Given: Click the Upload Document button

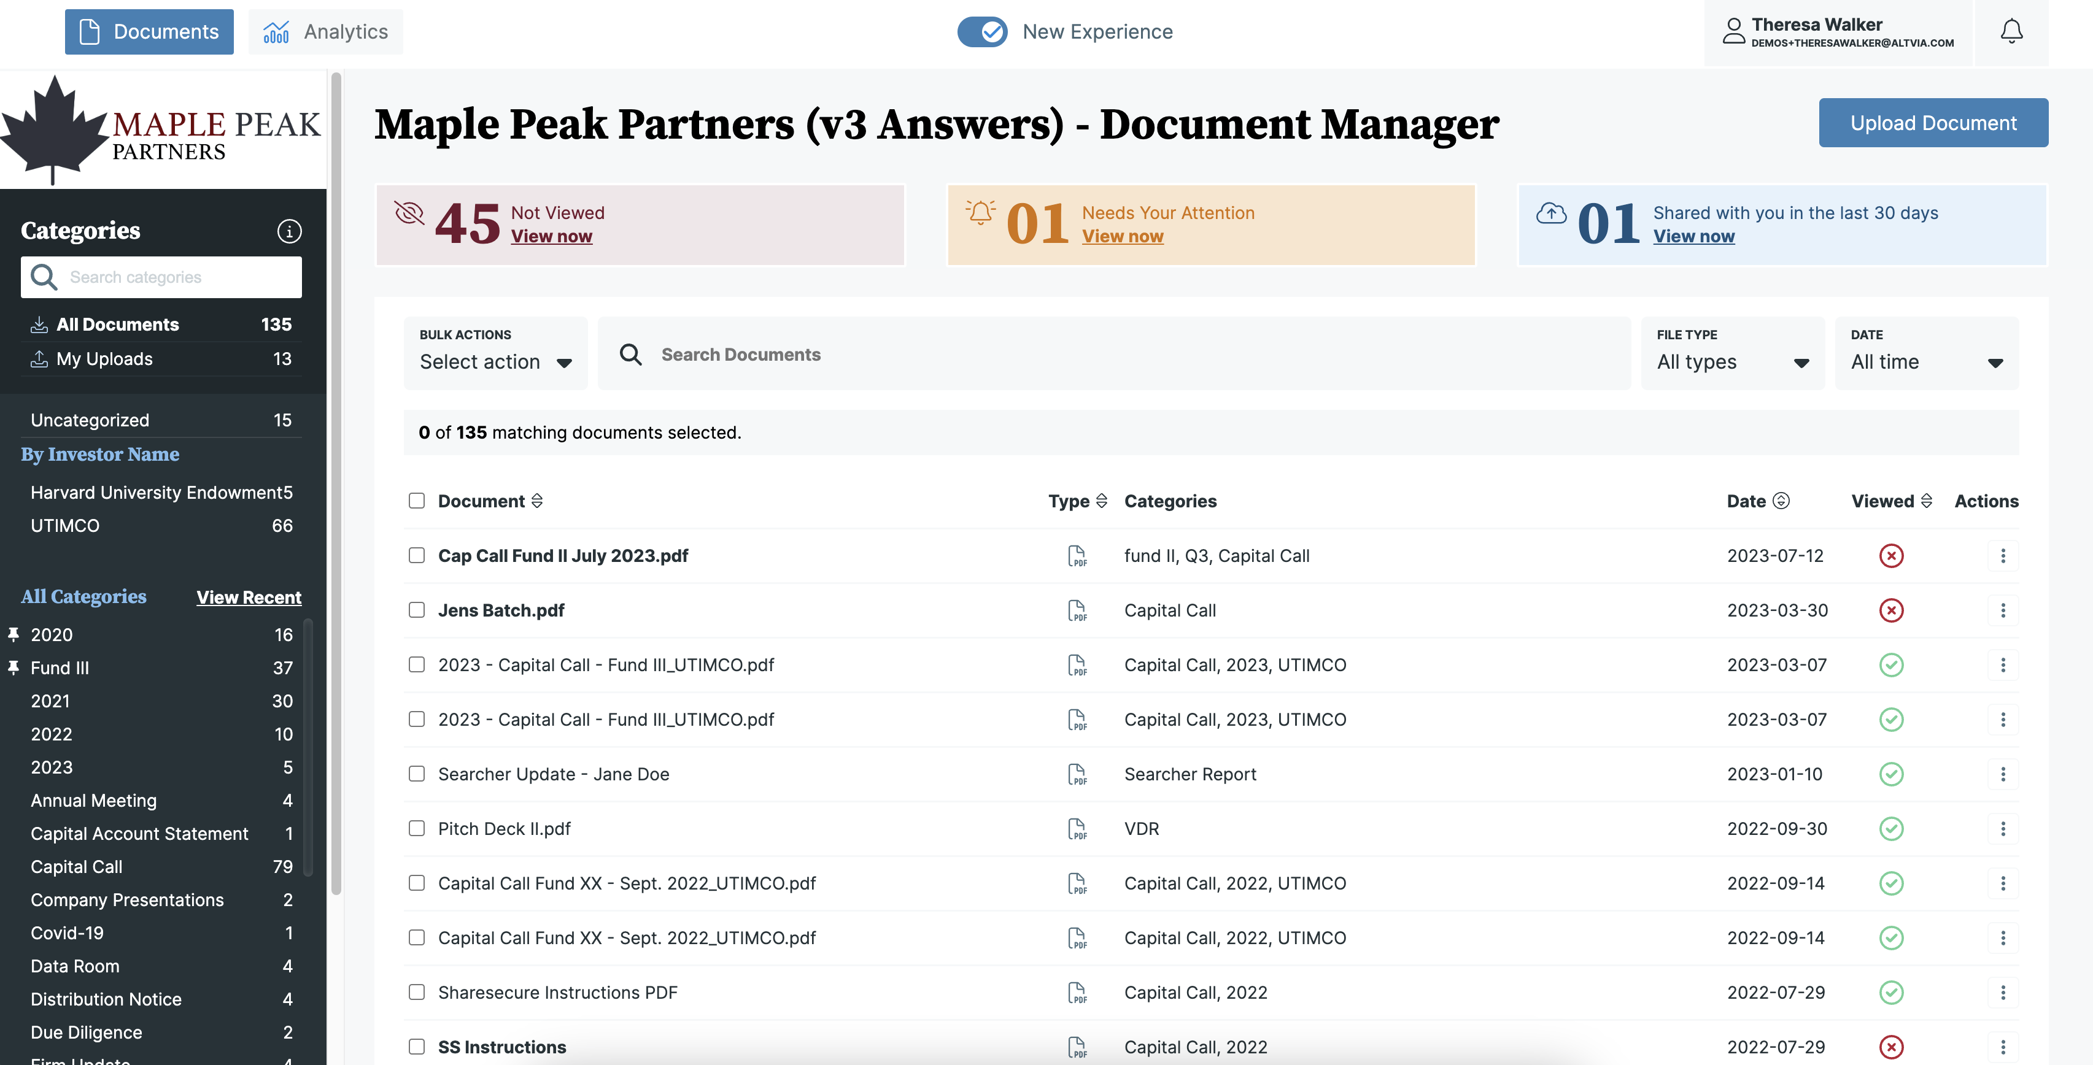Looking at the screenshot, I should pyautogui.click(x=1933, y=123).
